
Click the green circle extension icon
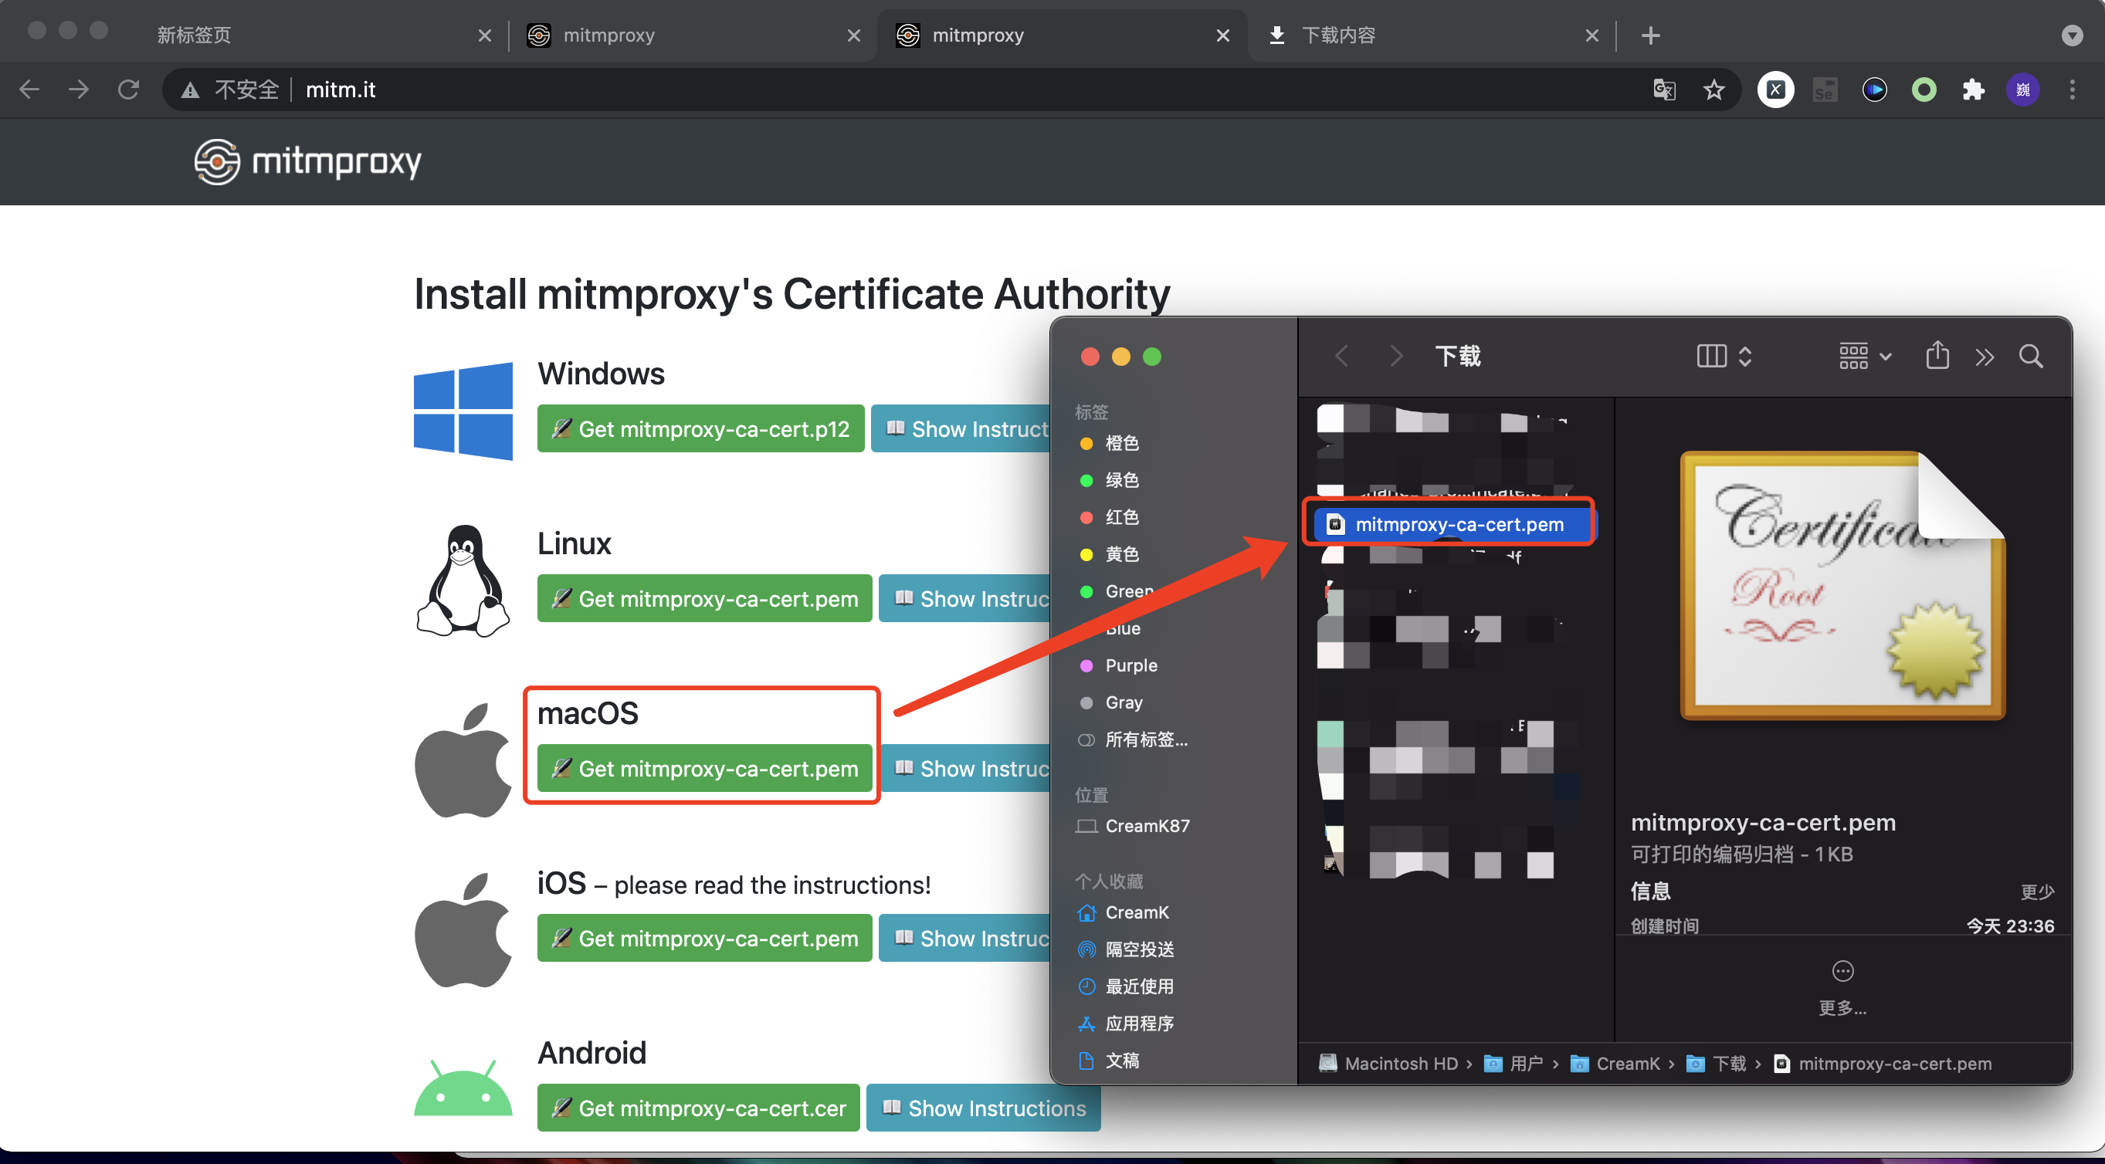(x=1924, y=89)
